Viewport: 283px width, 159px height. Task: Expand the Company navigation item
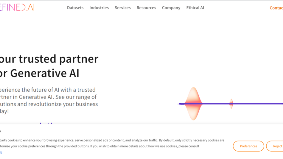[171, 8]
